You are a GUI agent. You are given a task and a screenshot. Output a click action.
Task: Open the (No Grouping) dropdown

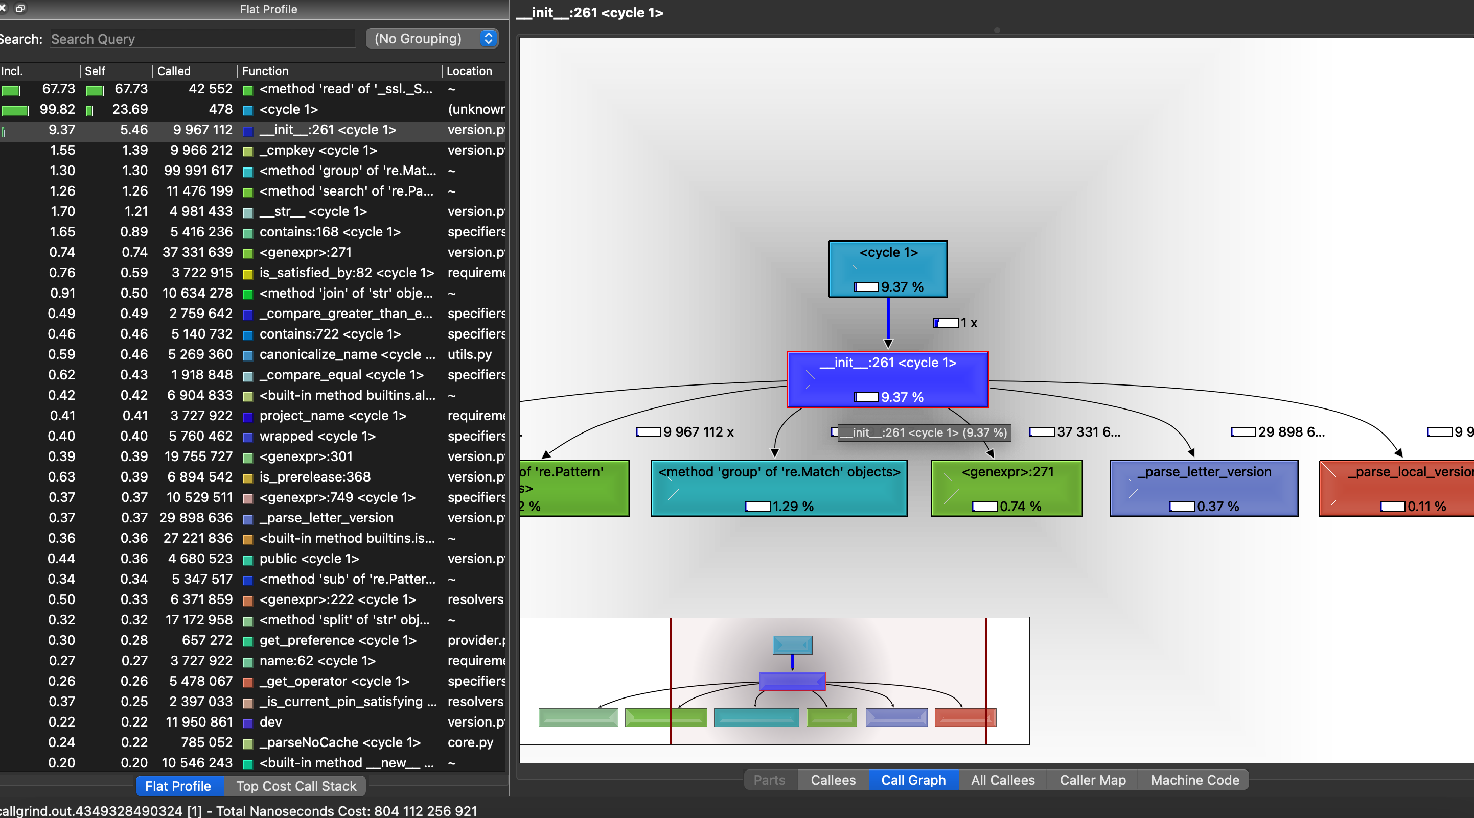(x=432, y=38)
